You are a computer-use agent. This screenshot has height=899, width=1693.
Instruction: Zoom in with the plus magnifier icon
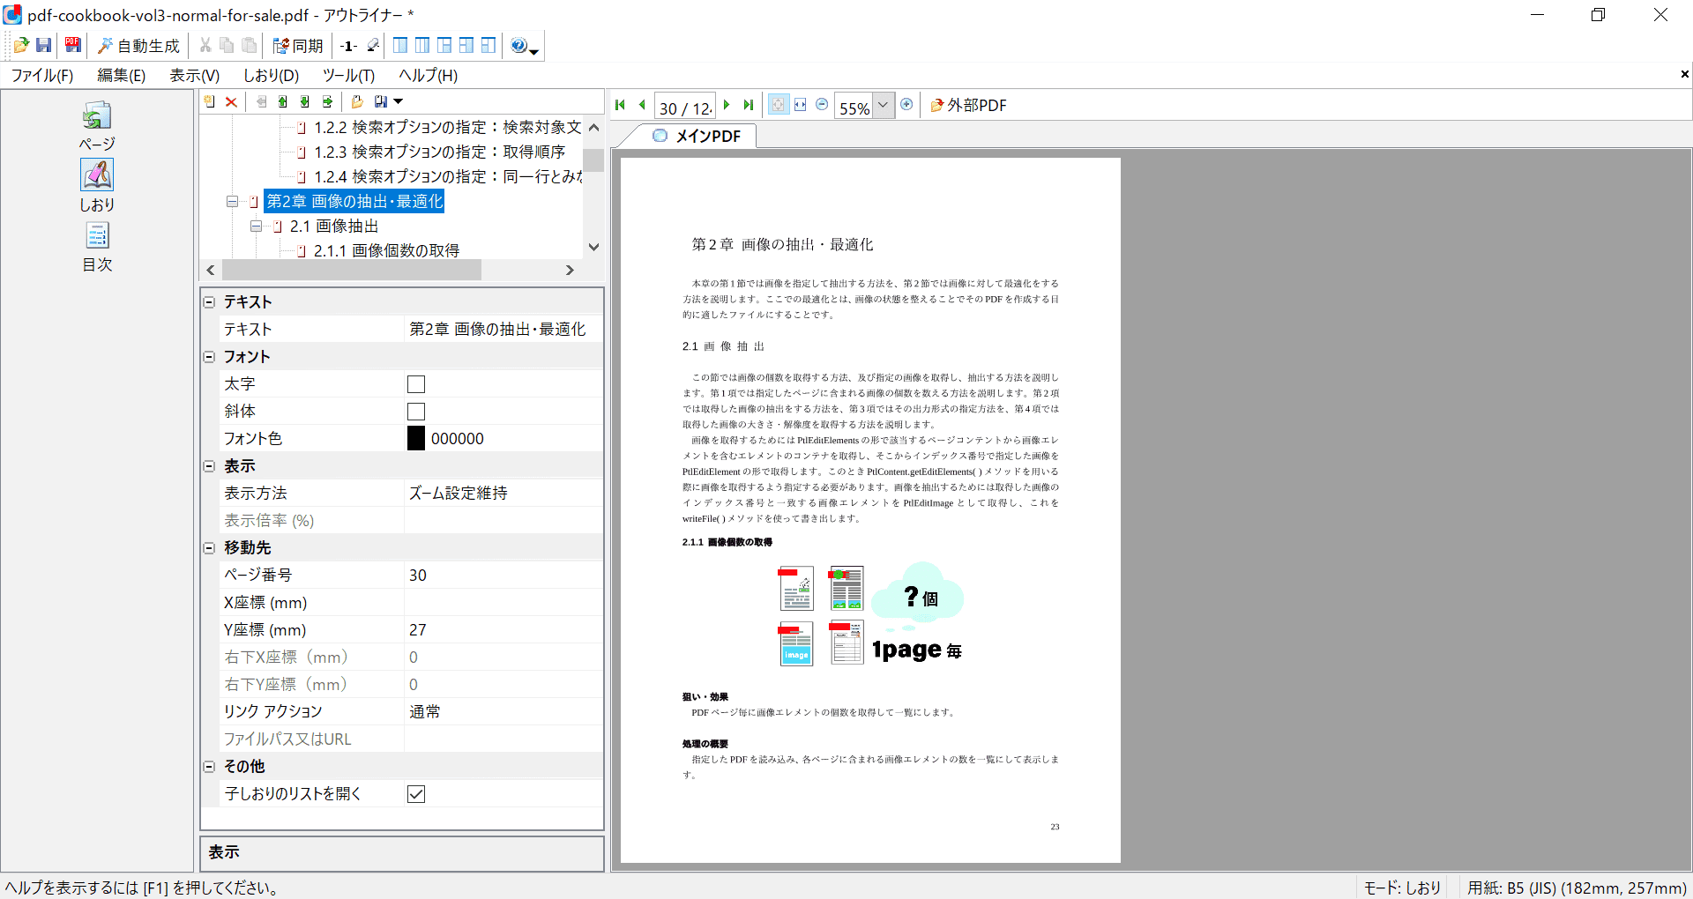point(906,105)
